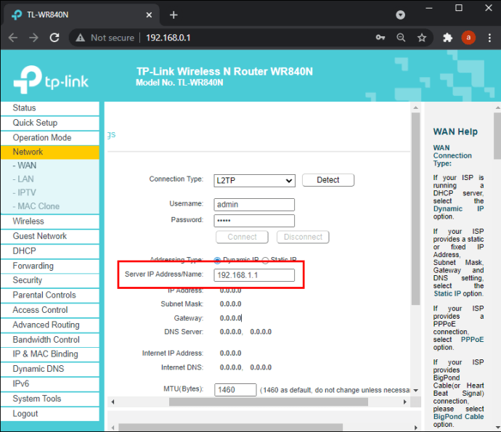Click the browser forward arrow
The width and height of the screenshot is (501, 432).
(33, 38)
